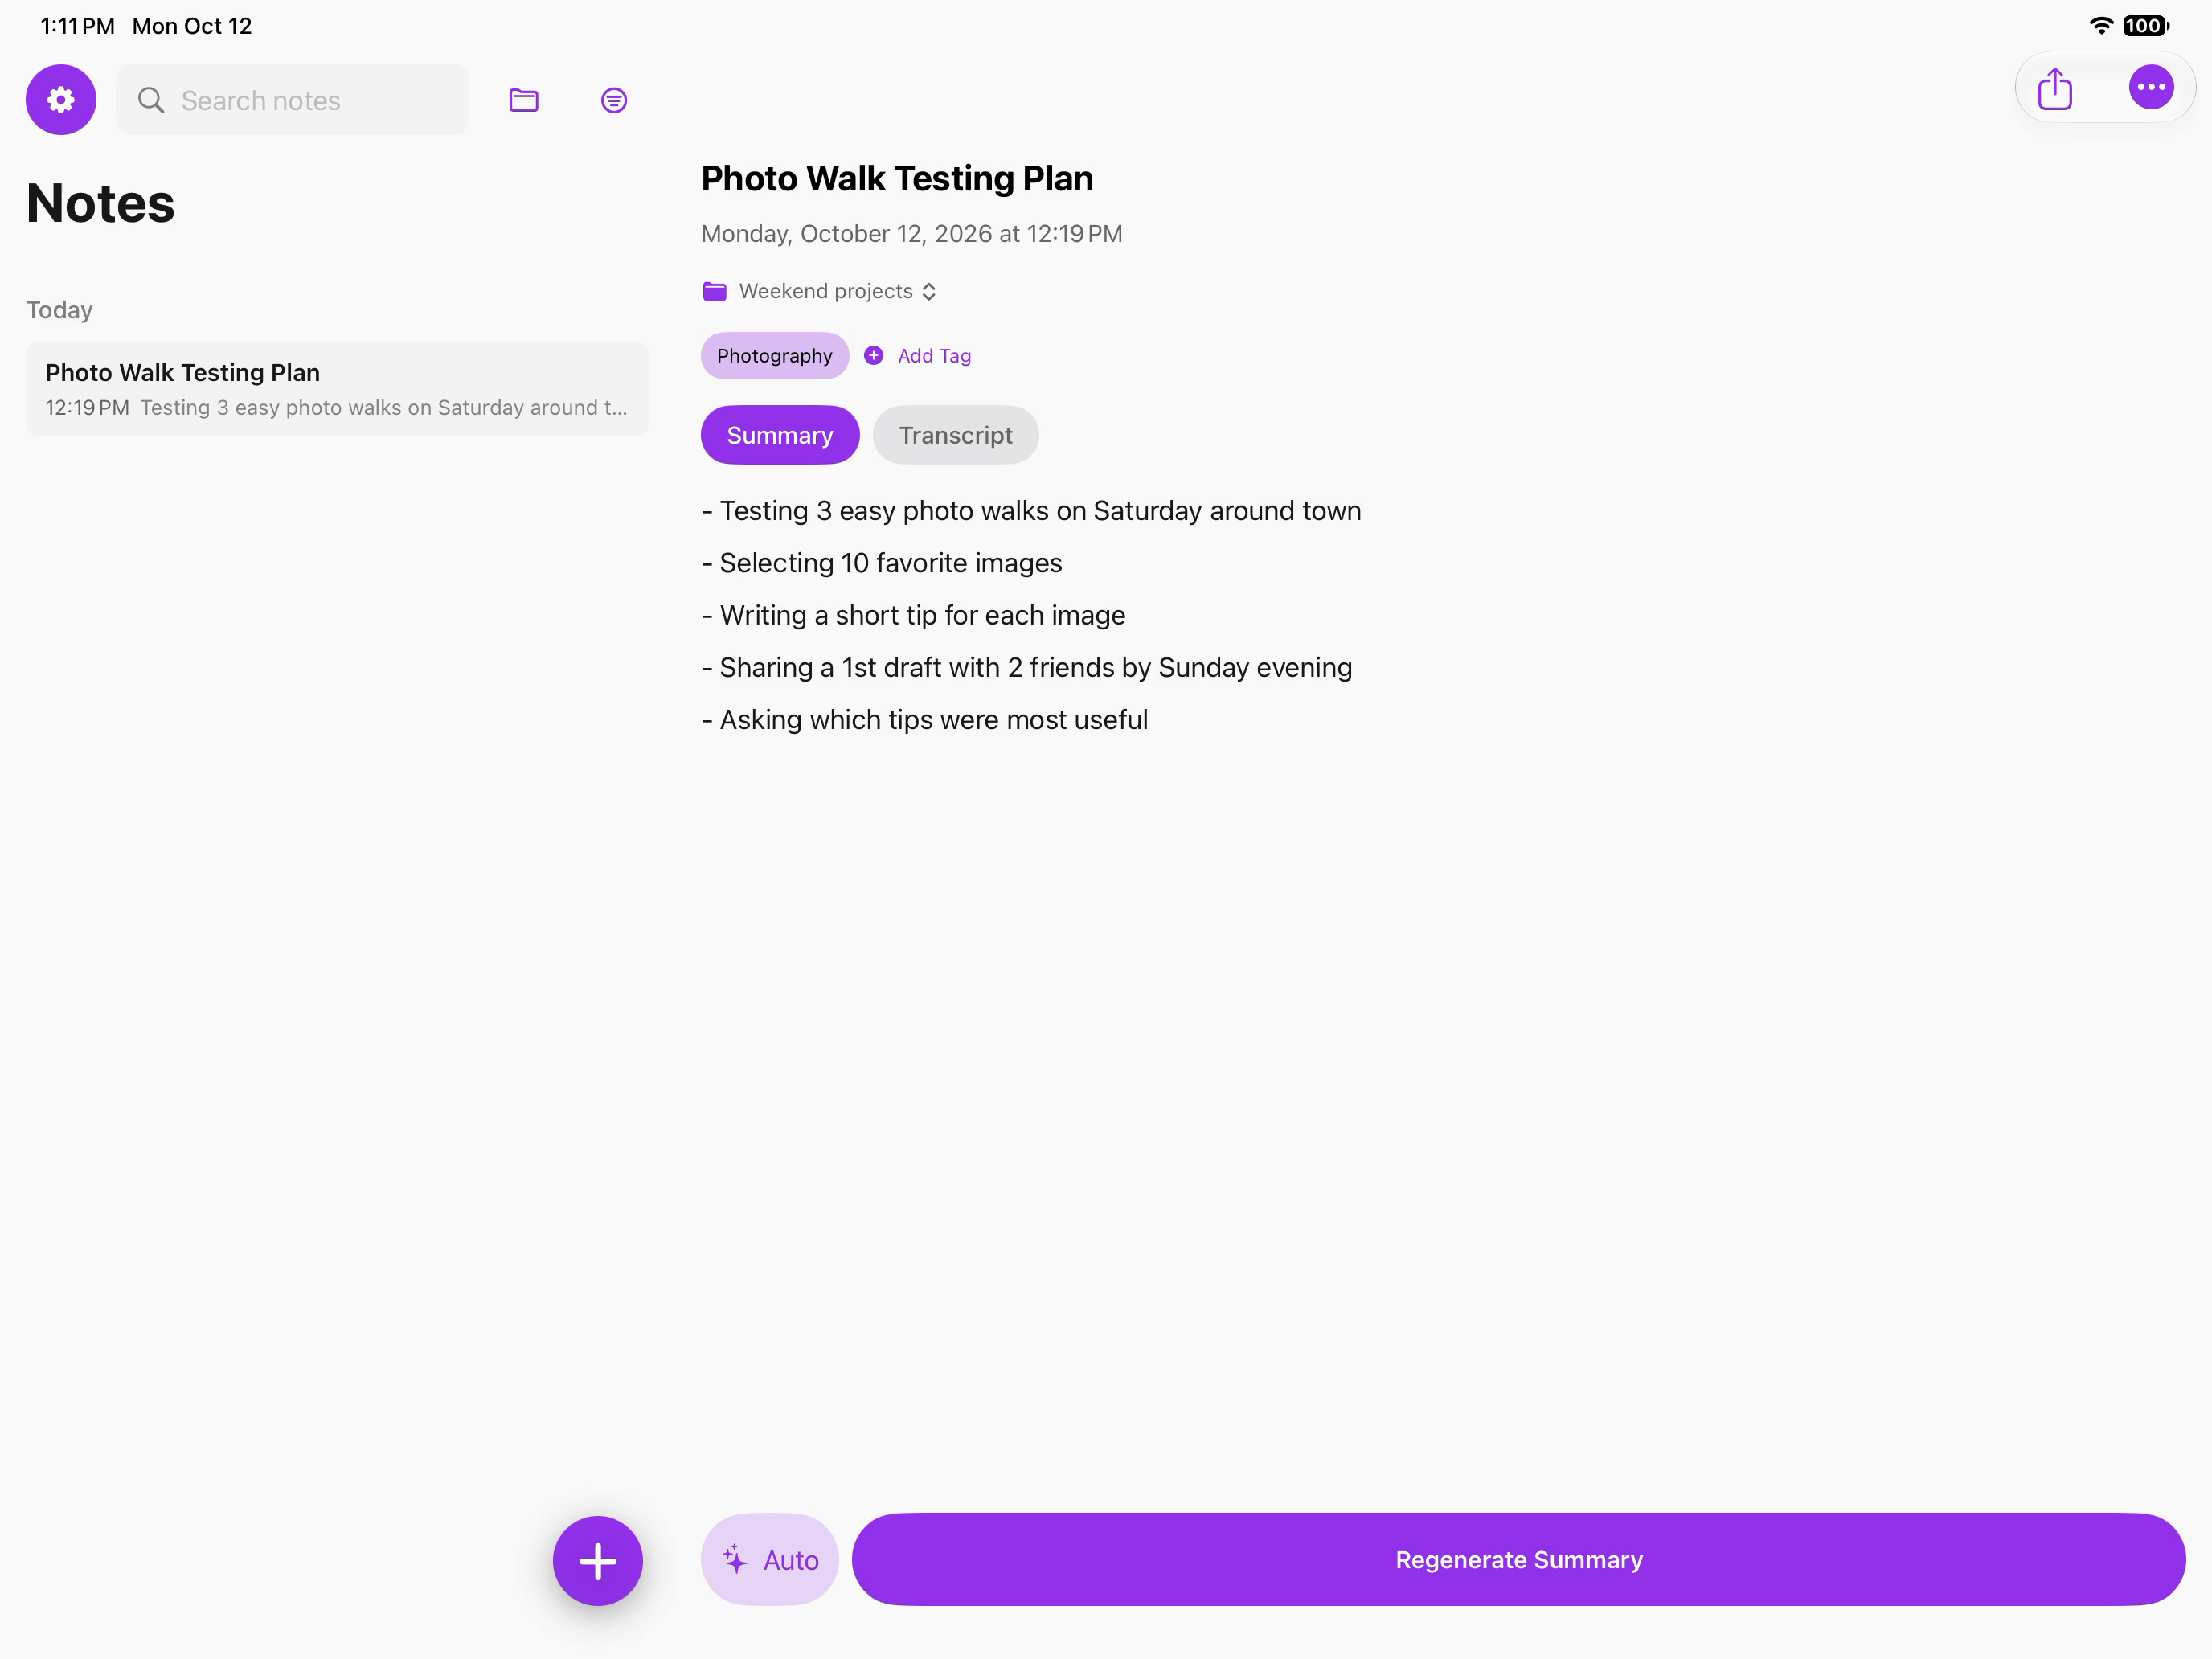Open settings via the purple gear icon
This screenshot has height=1659, width=2212.
[x=61, y=100]
